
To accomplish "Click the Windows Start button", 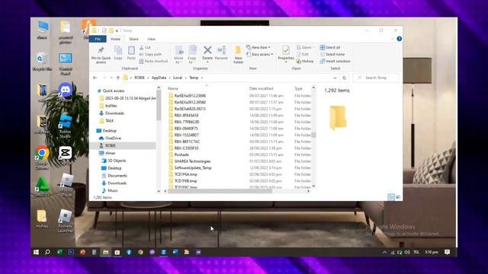I will [36, 252].
